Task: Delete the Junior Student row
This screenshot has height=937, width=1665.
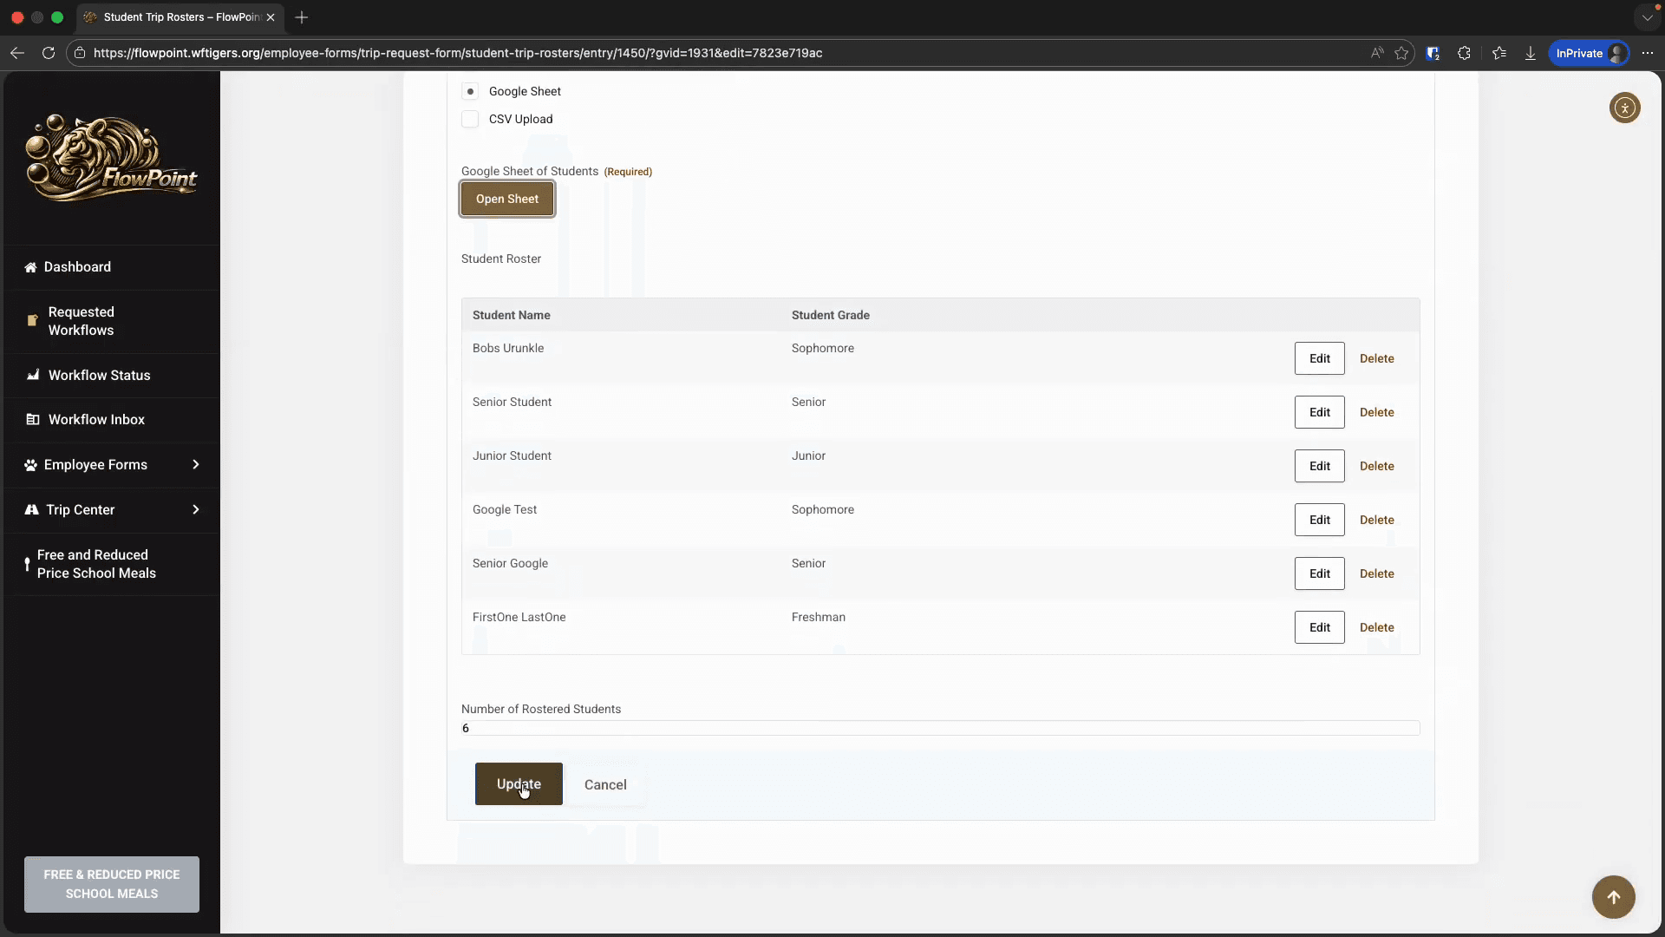Action: coord(1376,466)
